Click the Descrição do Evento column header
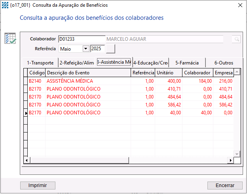Screen dimensions: 247x195 click(x=87, y=72)
